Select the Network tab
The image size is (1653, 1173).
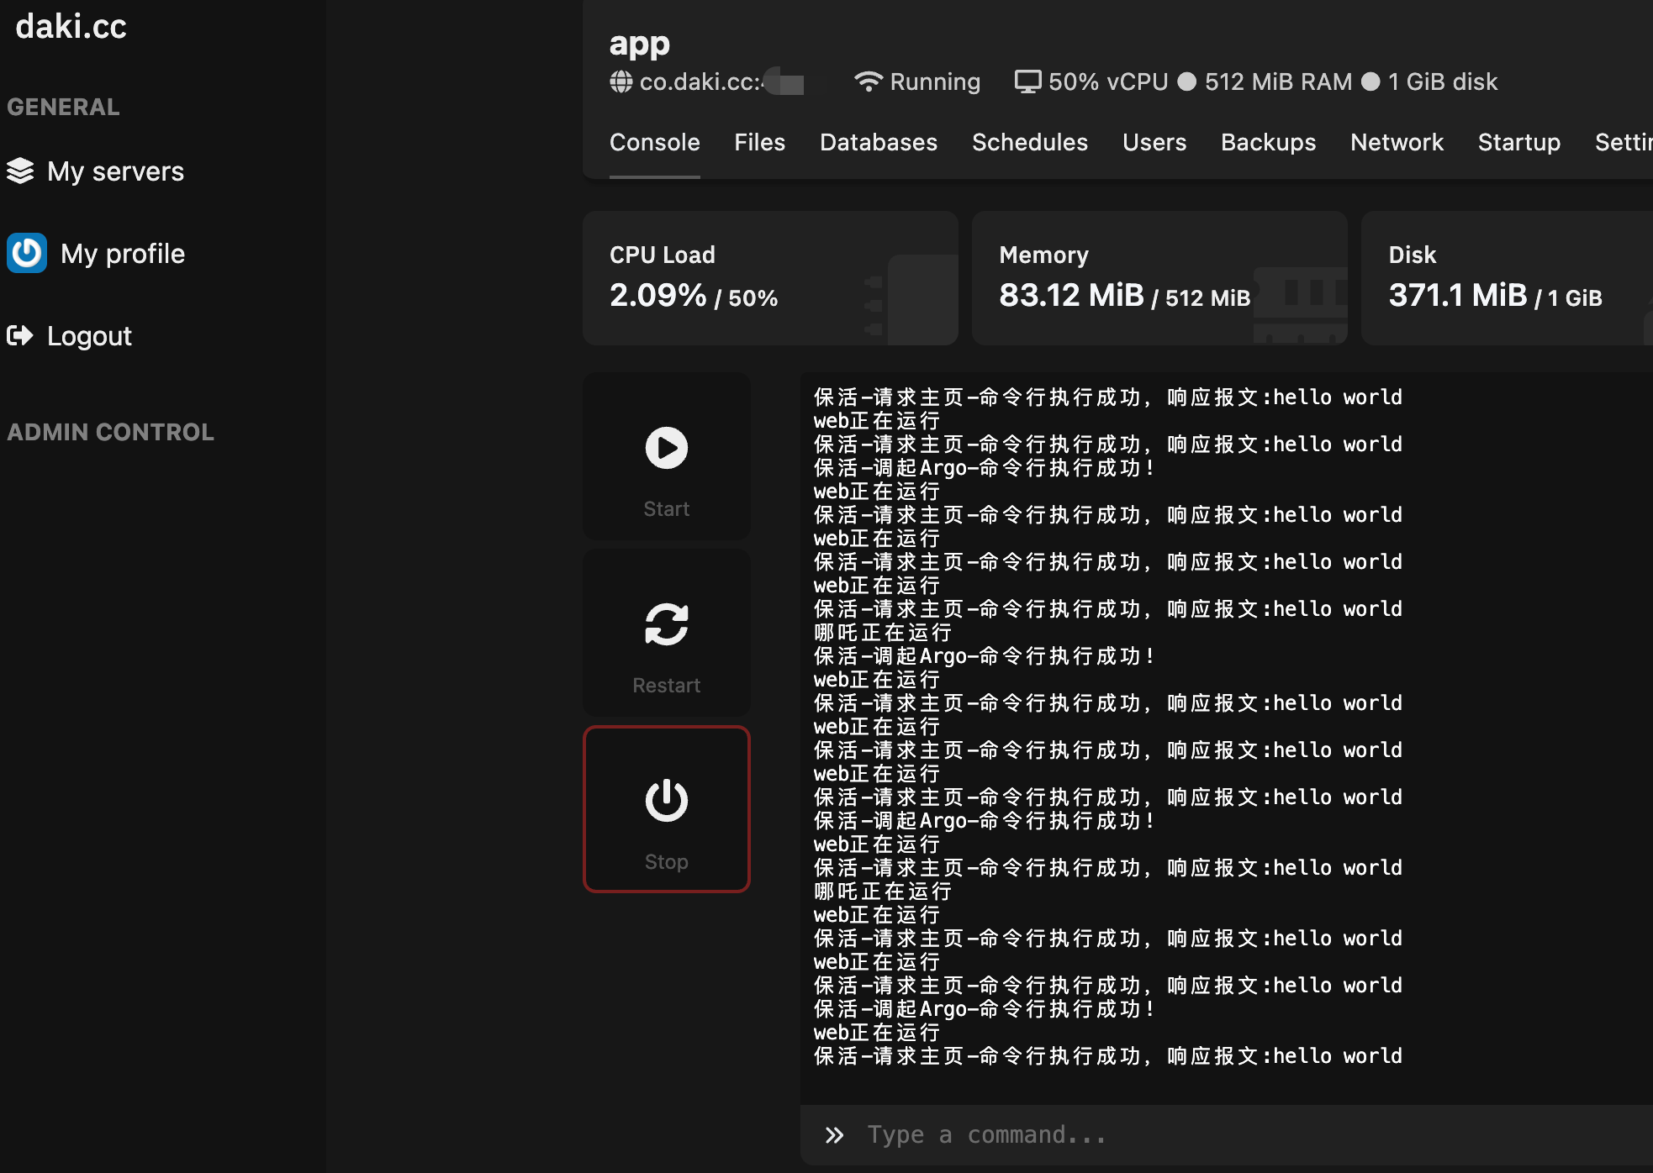click(1397, 142)
